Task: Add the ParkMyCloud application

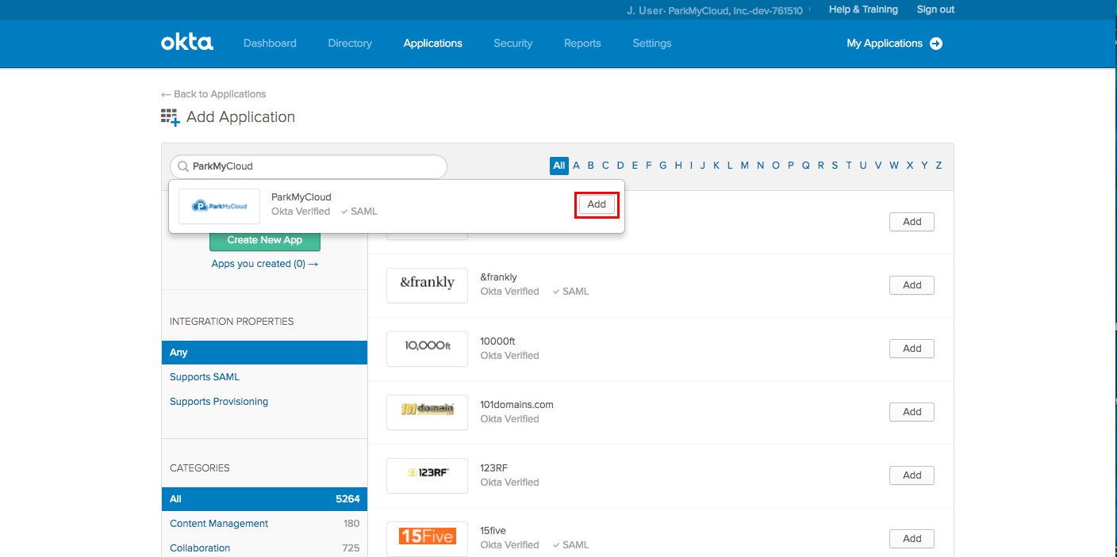Action: [x=597, y=204]
